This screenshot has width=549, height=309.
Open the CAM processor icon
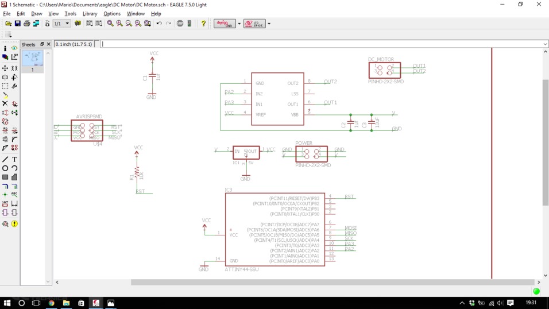click(x=36, y=24)
